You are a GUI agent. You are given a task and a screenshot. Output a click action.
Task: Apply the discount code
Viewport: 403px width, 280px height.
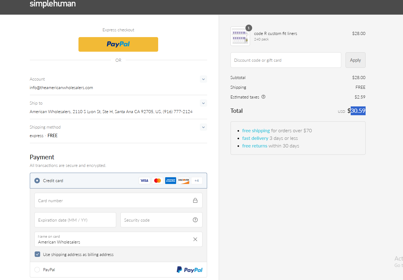(355, 60)
